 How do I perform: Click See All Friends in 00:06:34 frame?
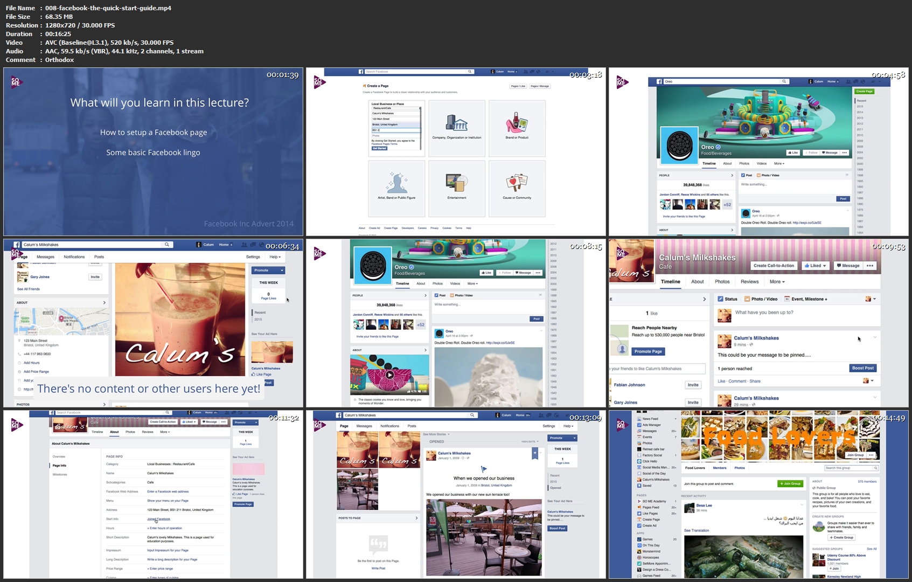click(x=29, y=289)
